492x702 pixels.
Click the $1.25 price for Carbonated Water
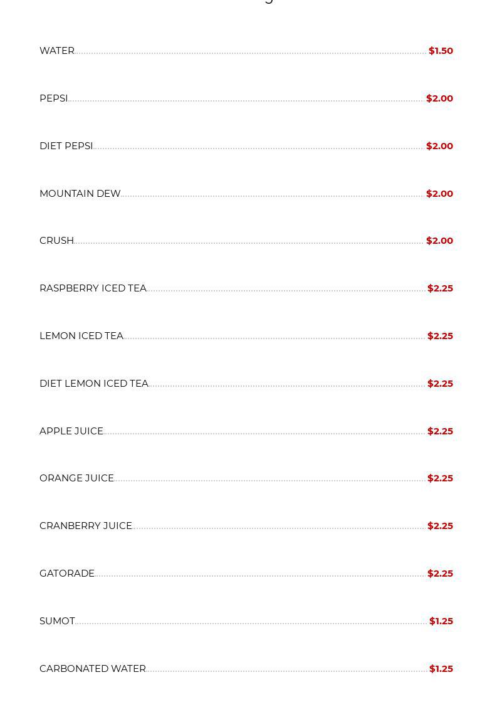[441, 669]
